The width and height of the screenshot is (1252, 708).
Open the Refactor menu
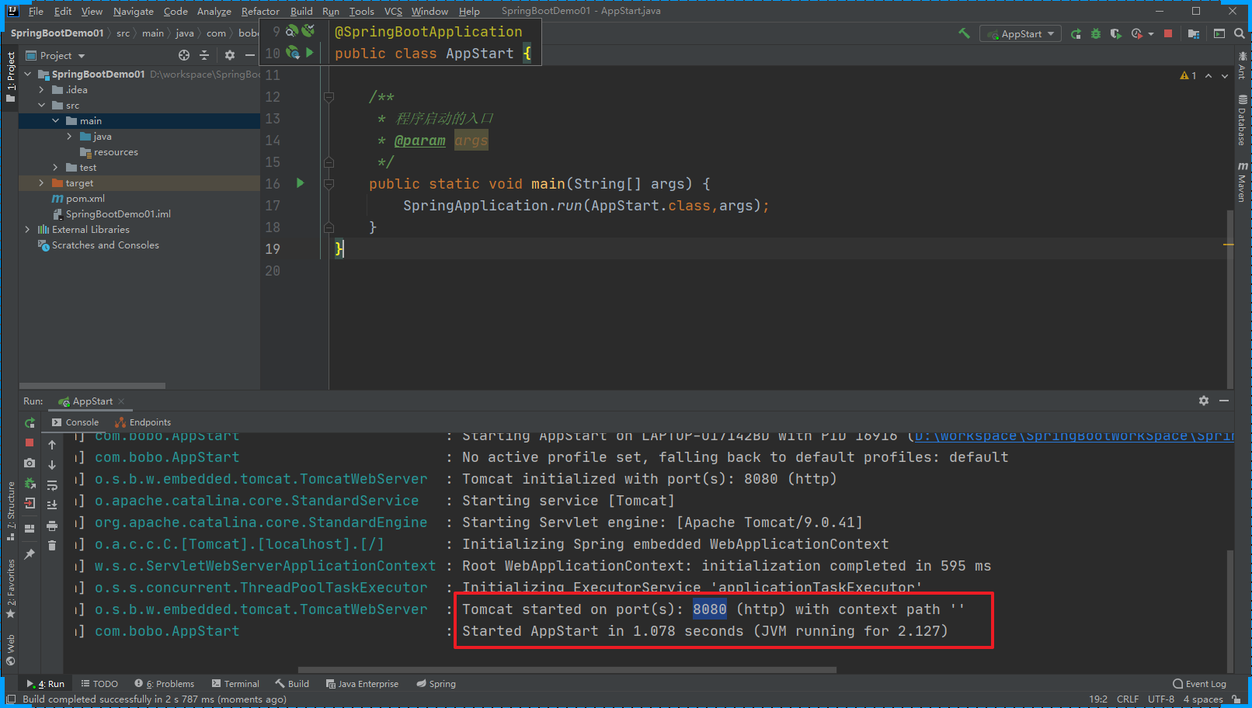click(x=260, y=11)
